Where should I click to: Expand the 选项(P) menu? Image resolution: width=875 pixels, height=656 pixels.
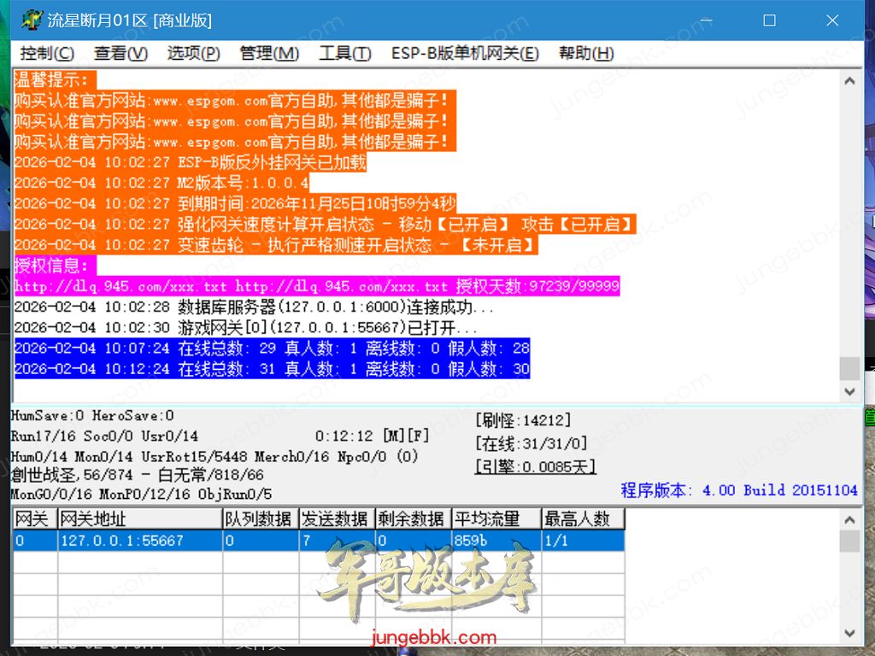pos(193,53)
